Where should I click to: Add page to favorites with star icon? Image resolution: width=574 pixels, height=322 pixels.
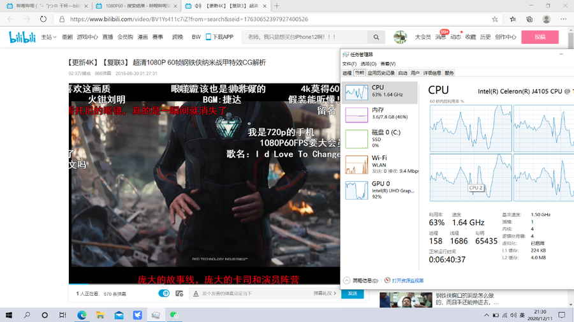[495, 19]
